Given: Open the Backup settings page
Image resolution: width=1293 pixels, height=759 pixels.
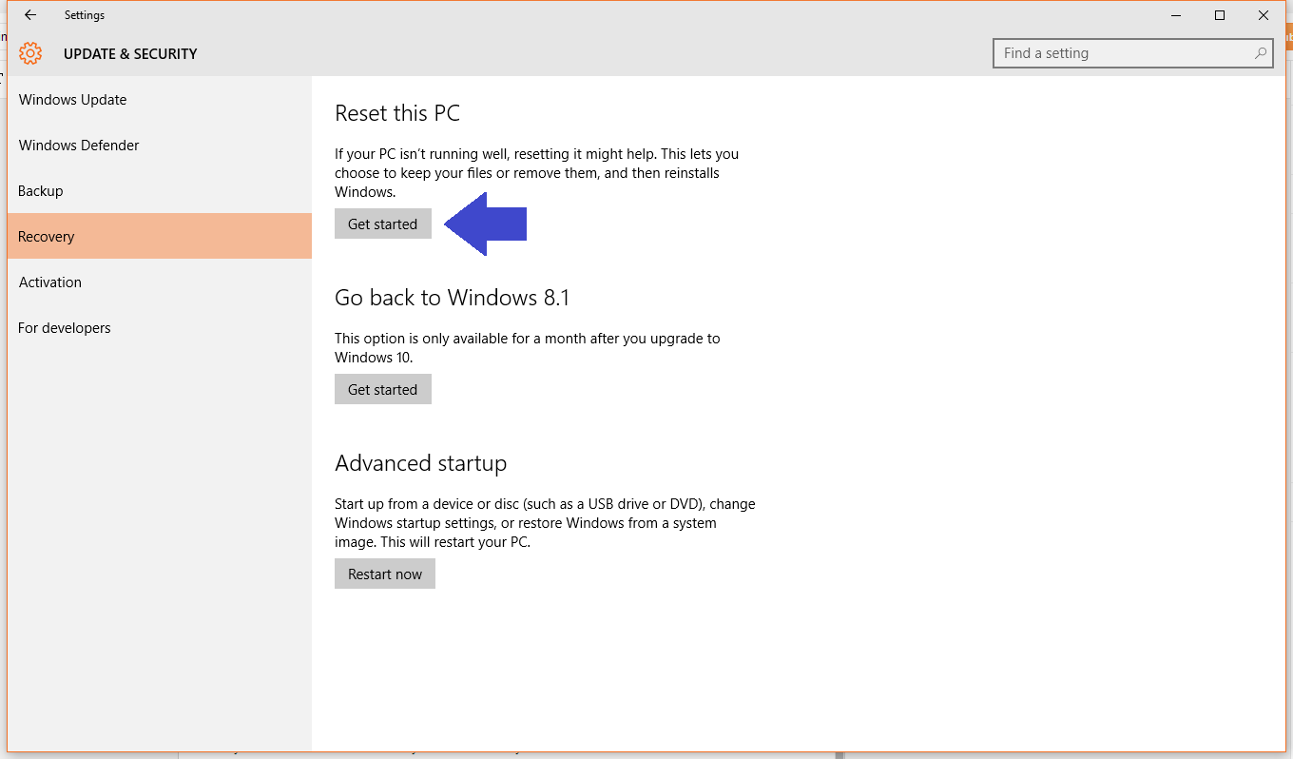Looking at the screenshot, I should 160,191.
